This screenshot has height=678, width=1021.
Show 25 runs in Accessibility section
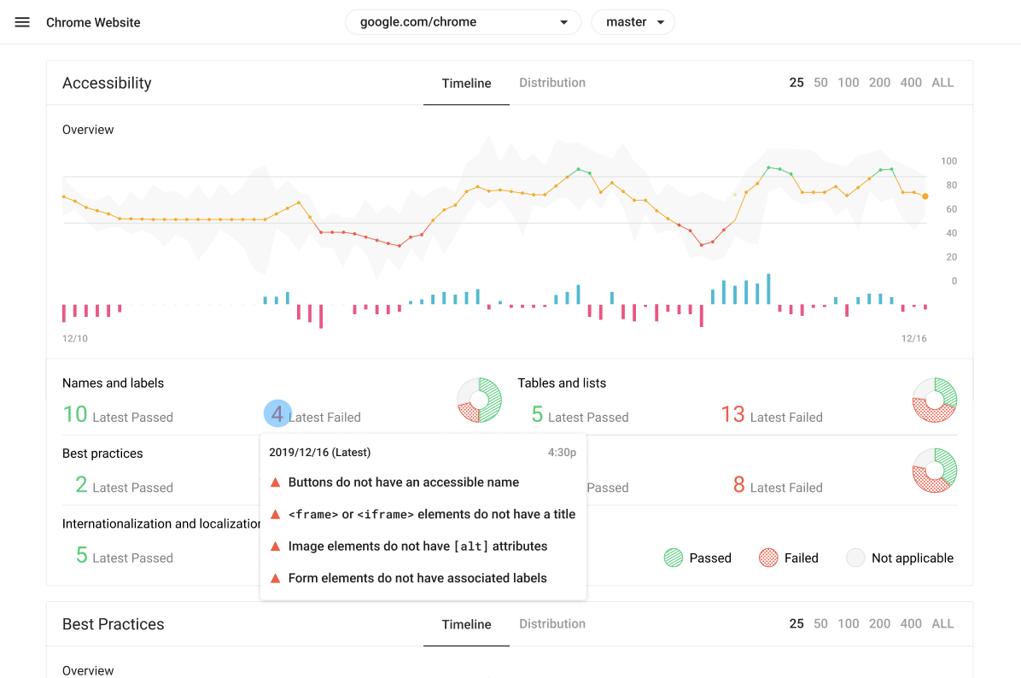point(796,83)
